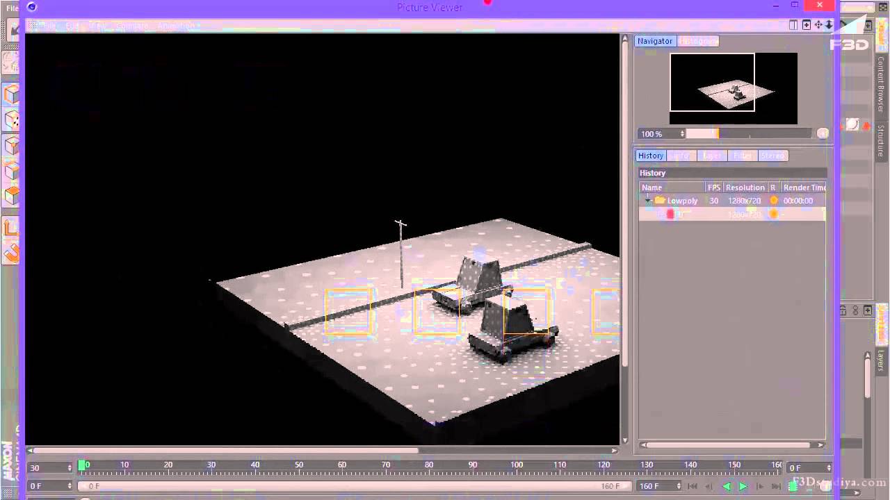Click the L-shaped axis tool in left toolbar
The height and width of the screenshot is (500, 890).
coord(12,227)
